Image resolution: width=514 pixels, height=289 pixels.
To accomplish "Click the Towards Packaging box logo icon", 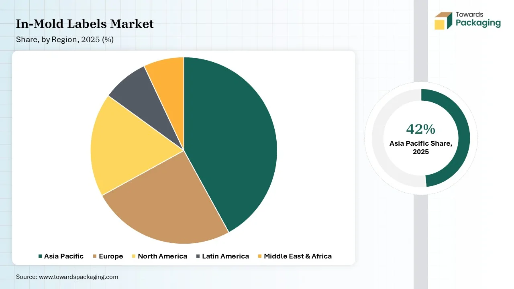I will [443, 21].
